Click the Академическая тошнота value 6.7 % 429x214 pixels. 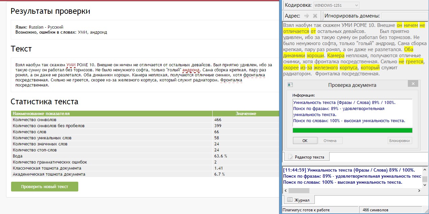(219, 174)
